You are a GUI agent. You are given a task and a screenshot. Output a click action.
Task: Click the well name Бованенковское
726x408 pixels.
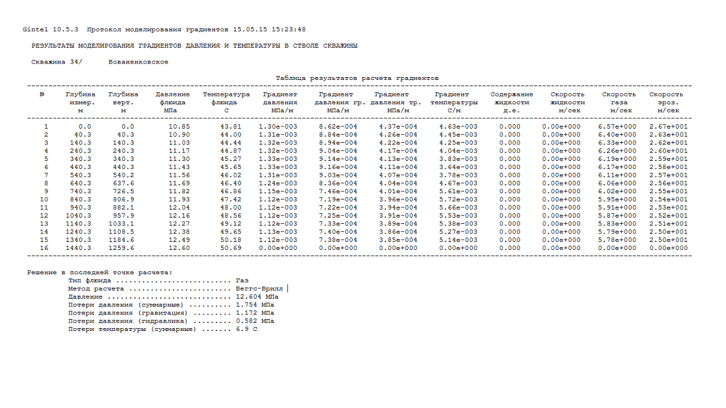(x=138, y=62)
